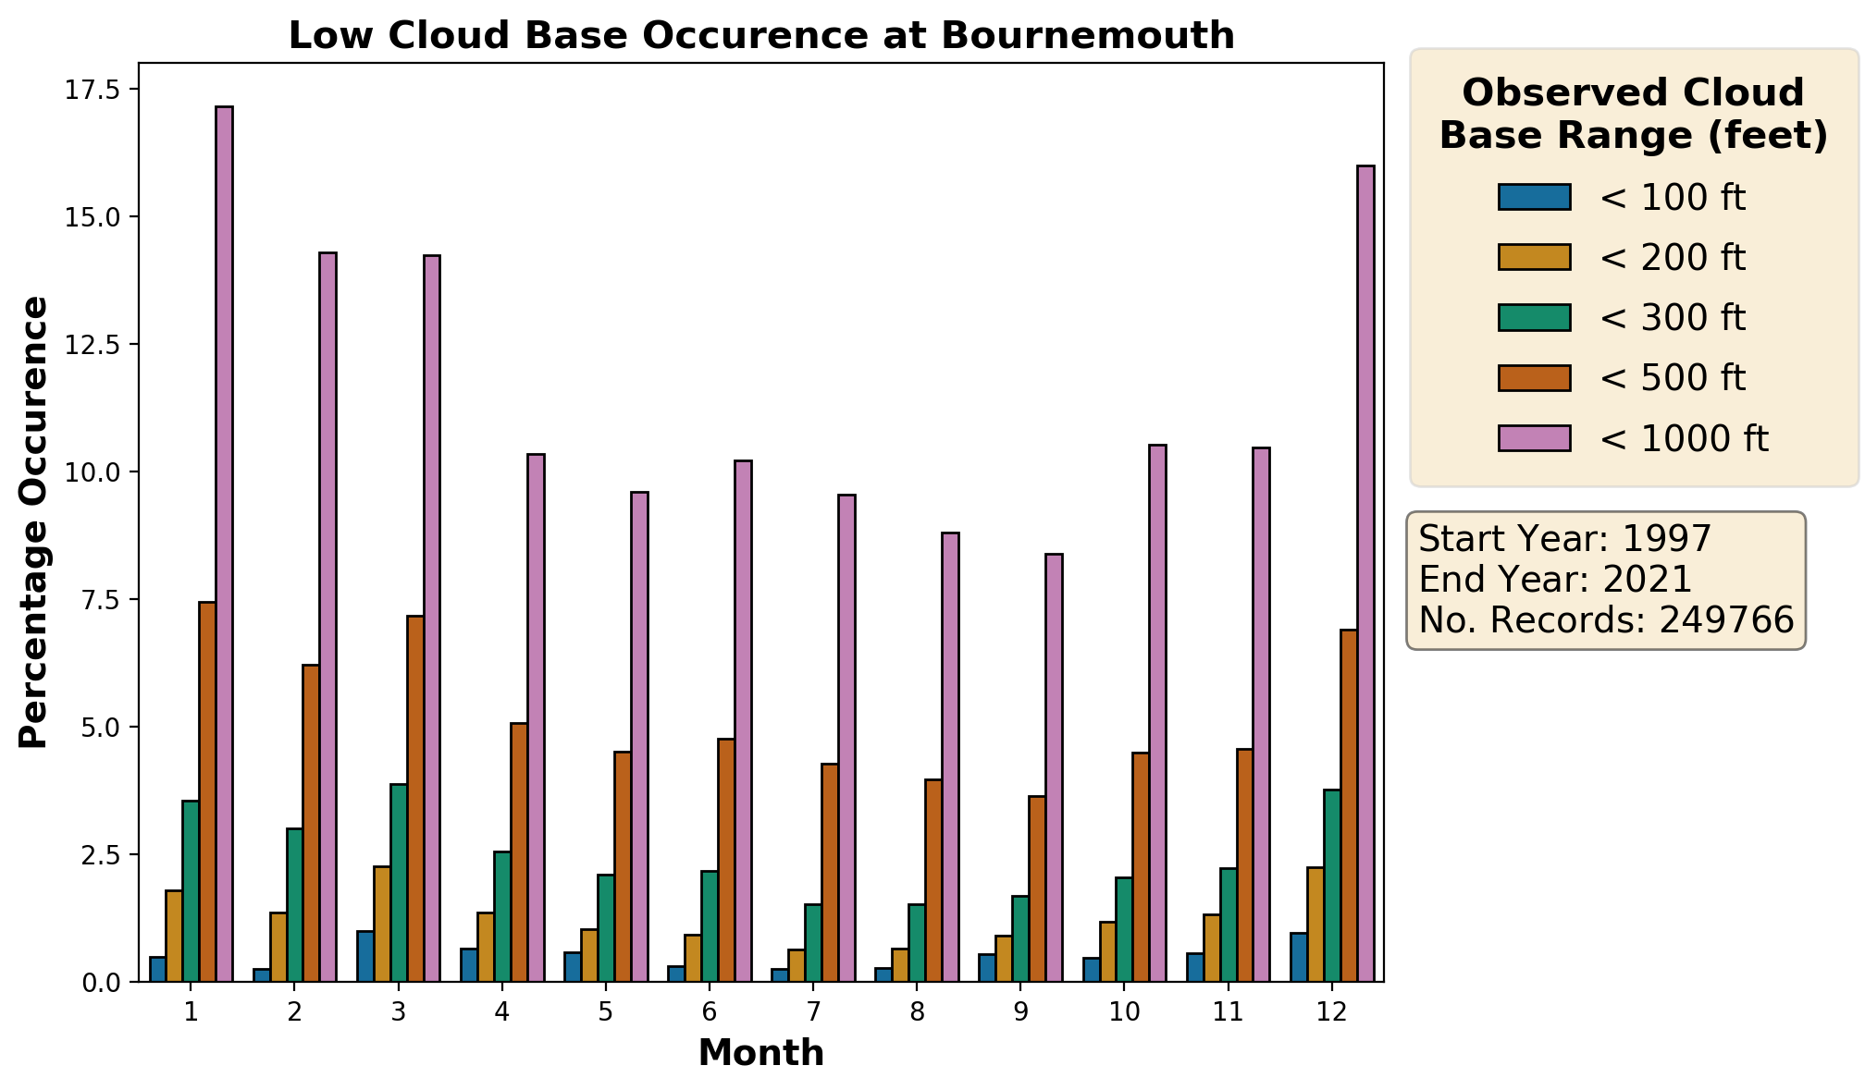Viewport: 1865px width, 1090px height.
Task: Click the gold < 200 ft legend swatch
Action: click(1534, 257)
